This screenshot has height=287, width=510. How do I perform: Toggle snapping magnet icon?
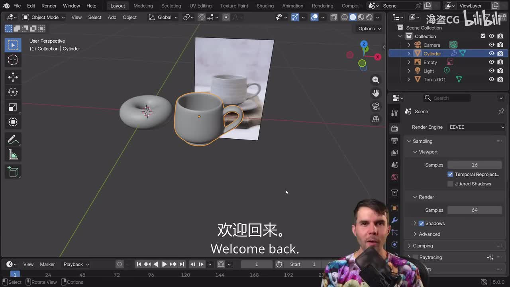point(202,17)
